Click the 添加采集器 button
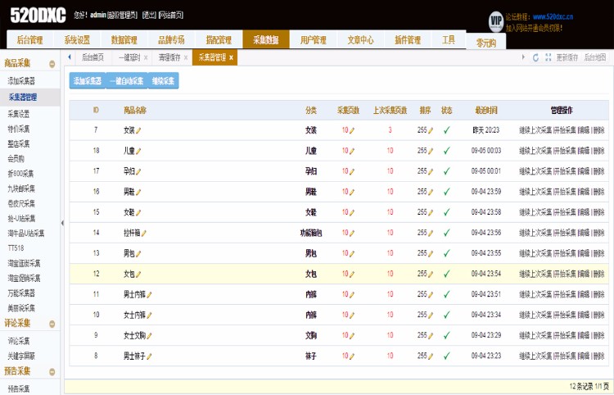 point(88,81)
